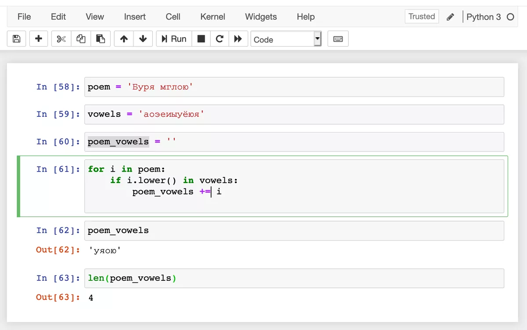
Task: Click into the cell In [62] poem_vowels
Action: click(294, 230)
